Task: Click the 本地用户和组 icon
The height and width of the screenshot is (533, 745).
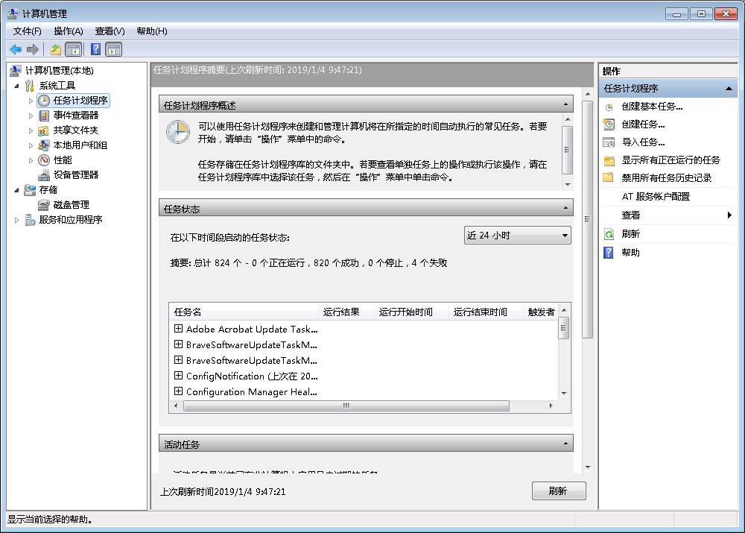Action: click(44, 145)
